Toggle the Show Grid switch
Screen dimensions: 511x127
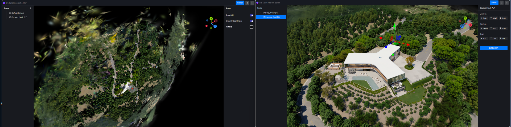(x=251, y=15)
